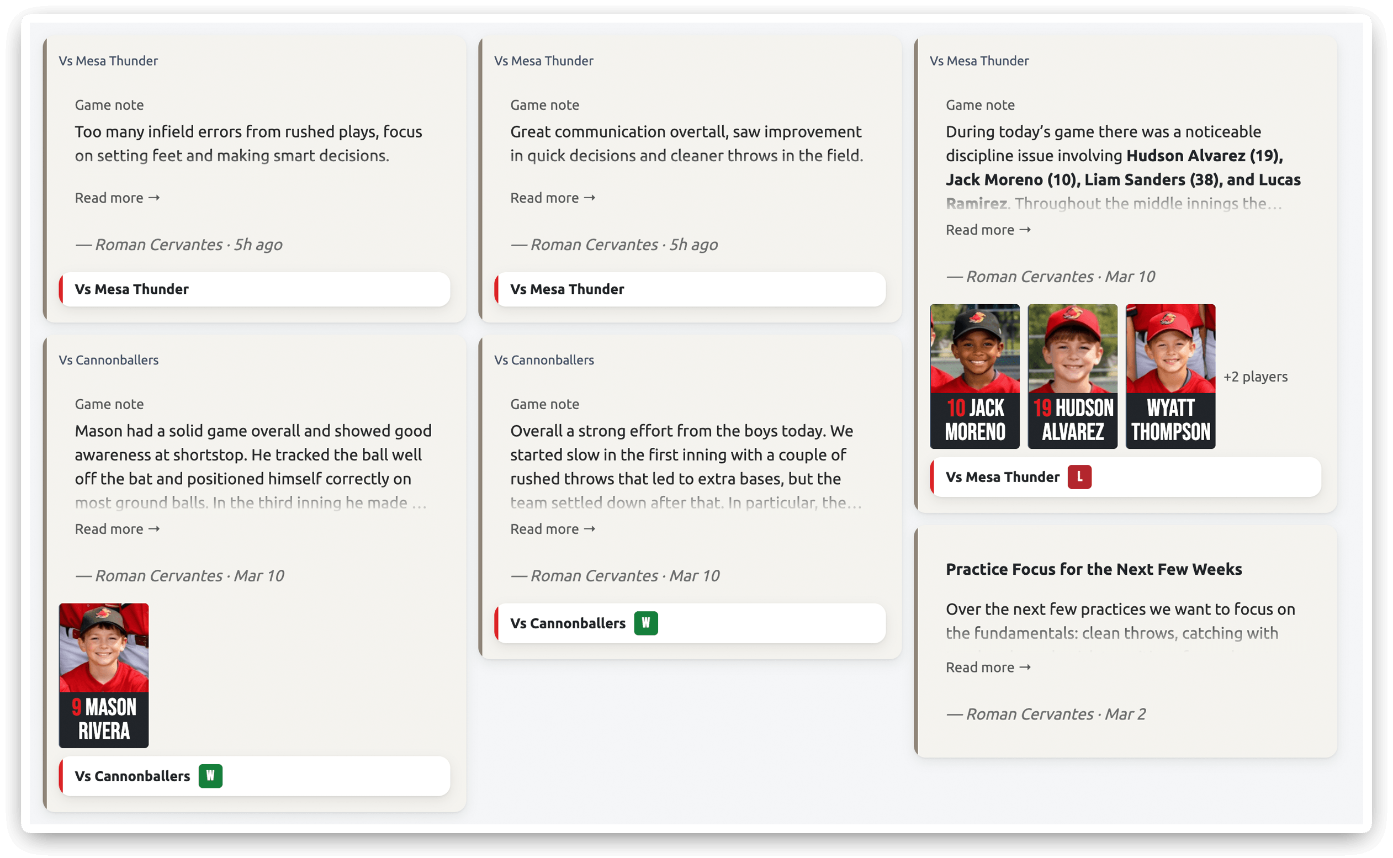
Task: Read more about Practice Focus
Action: point(987,668)
